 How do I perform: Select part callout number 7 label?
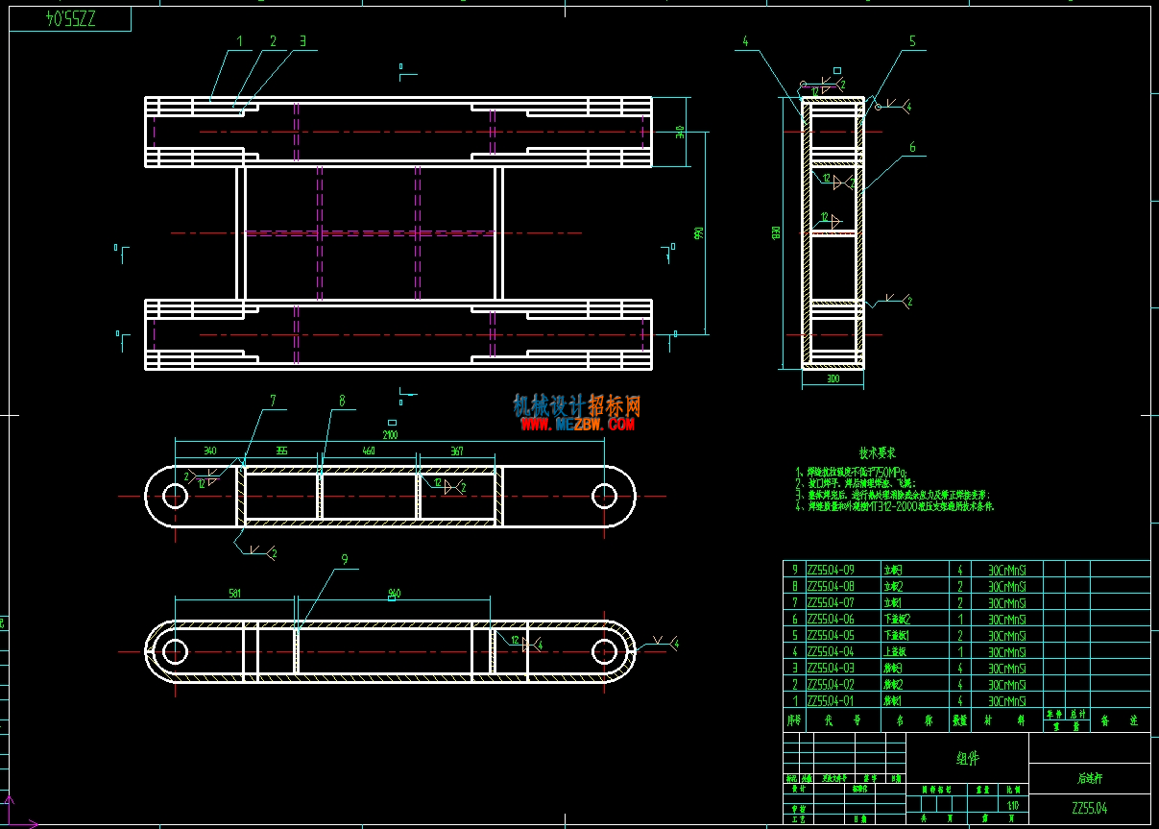click(273, 401)
